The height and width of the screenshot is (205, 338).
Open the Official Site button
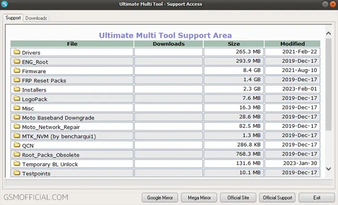tap(238, 198)
